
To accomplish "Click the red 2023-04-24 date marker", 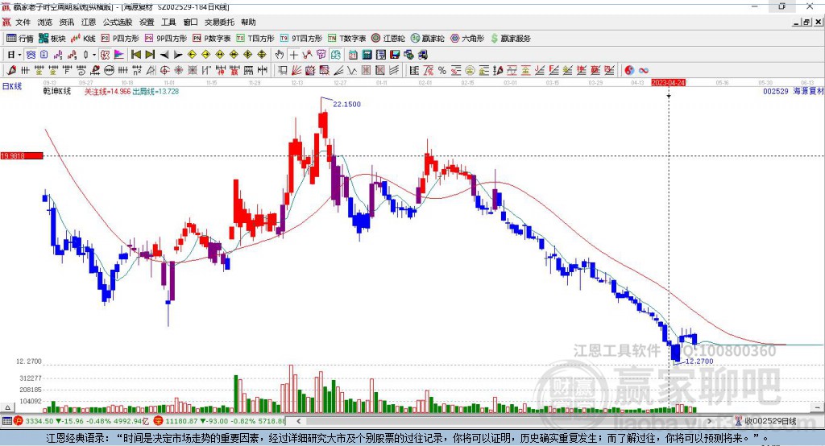I will (x=668, y=83).
